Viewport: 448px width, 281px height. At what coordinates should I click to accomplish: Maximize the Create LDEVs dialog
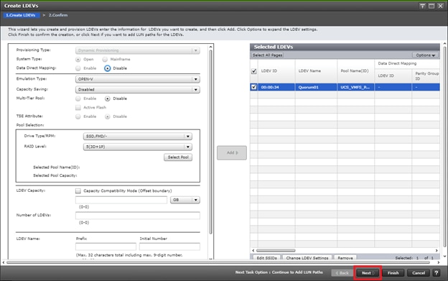tap(431, 6)
